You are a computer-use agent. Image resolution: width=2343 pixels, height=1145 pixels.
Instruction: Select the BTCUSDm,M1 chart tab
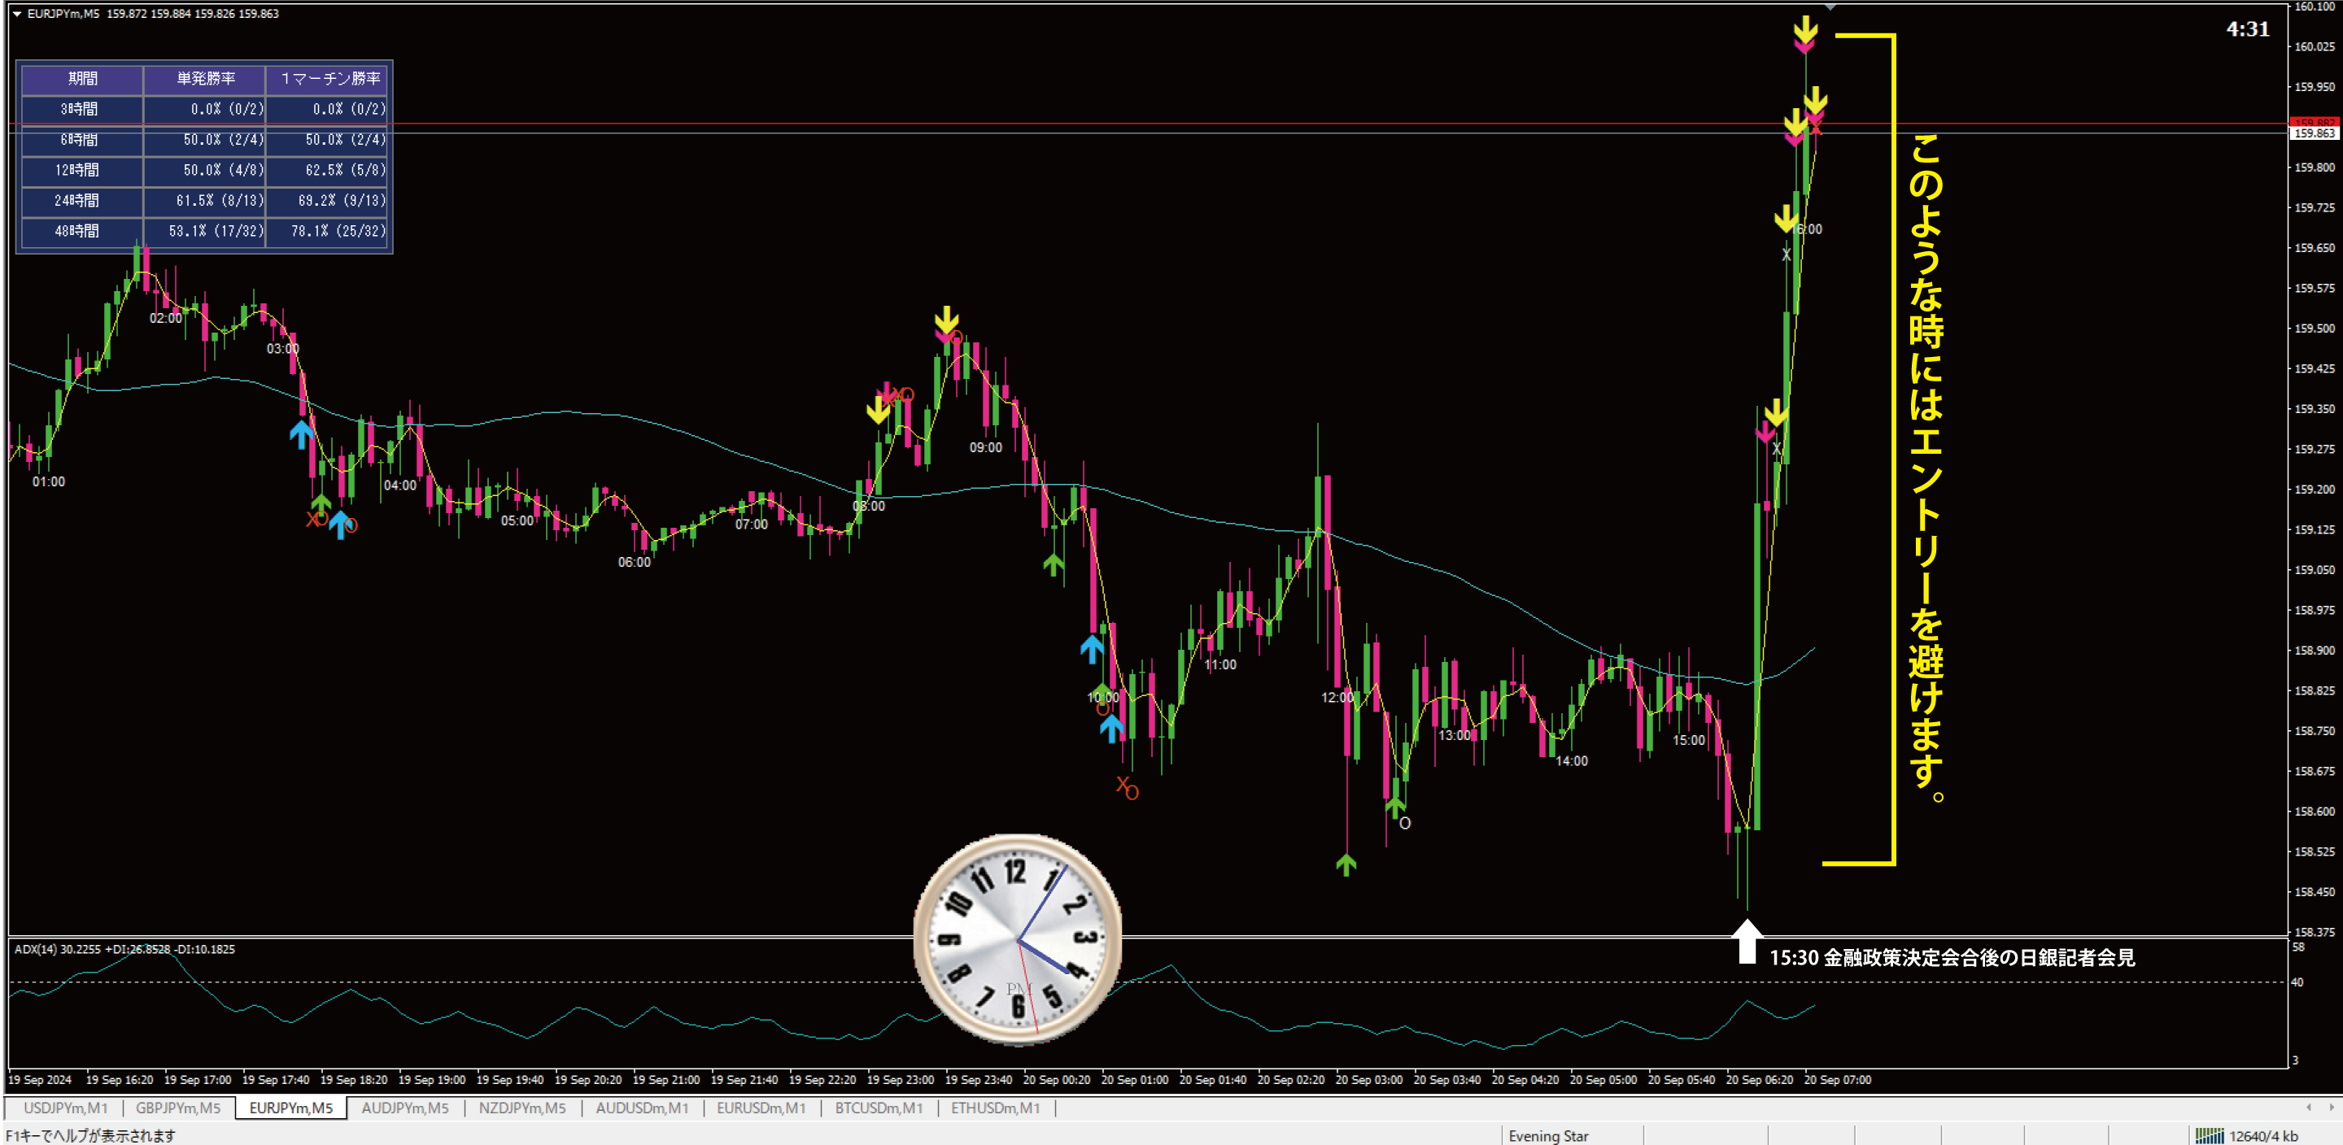879,1108
